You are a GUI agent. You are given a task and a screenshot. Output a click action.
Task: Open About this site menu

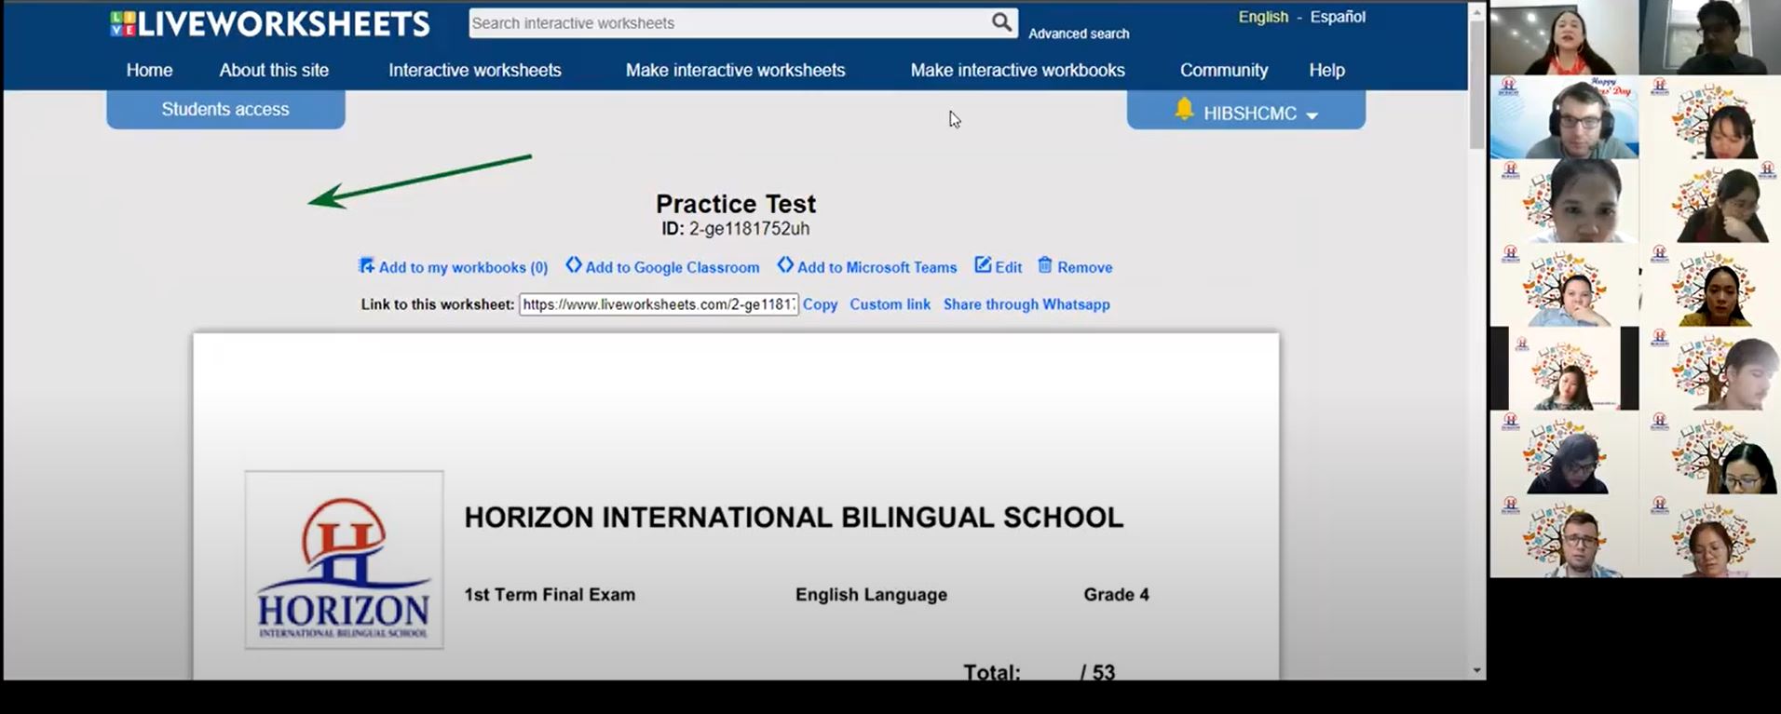(274, 70)
